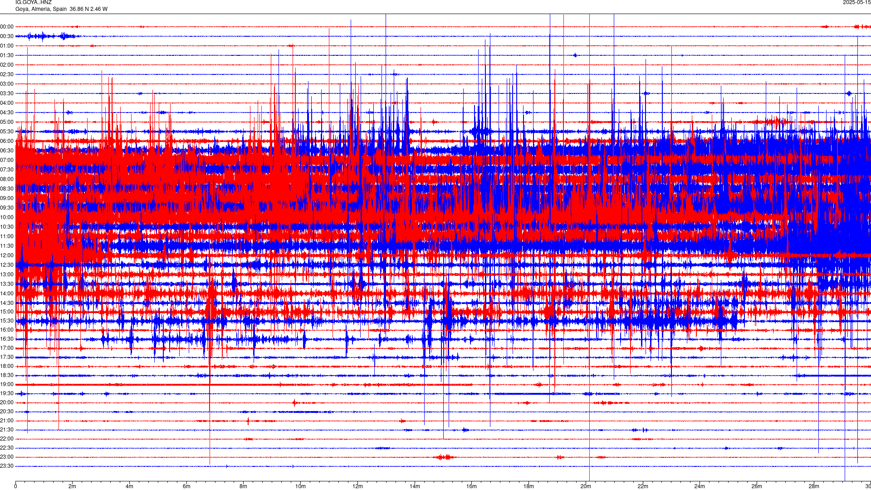Select the 05:00 time row label

coord(7,122)
